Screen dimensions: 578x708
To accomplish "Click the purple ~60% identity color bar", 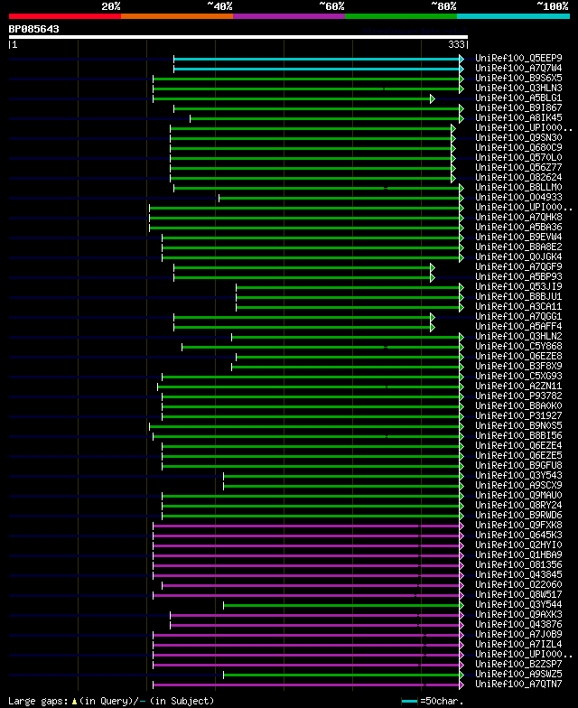I will coord(289,16).
